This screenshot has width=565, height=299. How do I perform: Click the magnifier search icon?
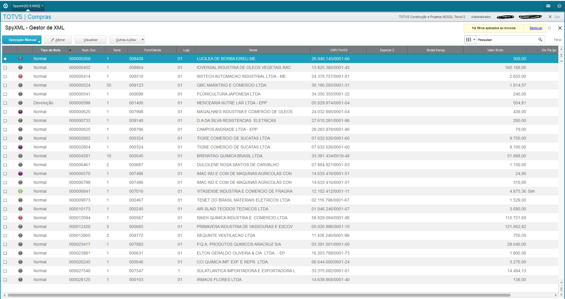tap(540, 40)
